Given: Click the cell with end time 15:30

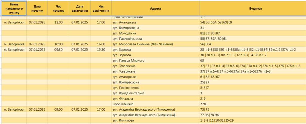Looking at the screenshot, I should click(101, 50).
